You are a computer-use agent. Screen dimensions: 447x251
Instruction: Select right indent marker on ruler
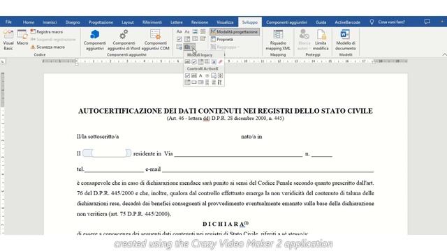[374, 62]
